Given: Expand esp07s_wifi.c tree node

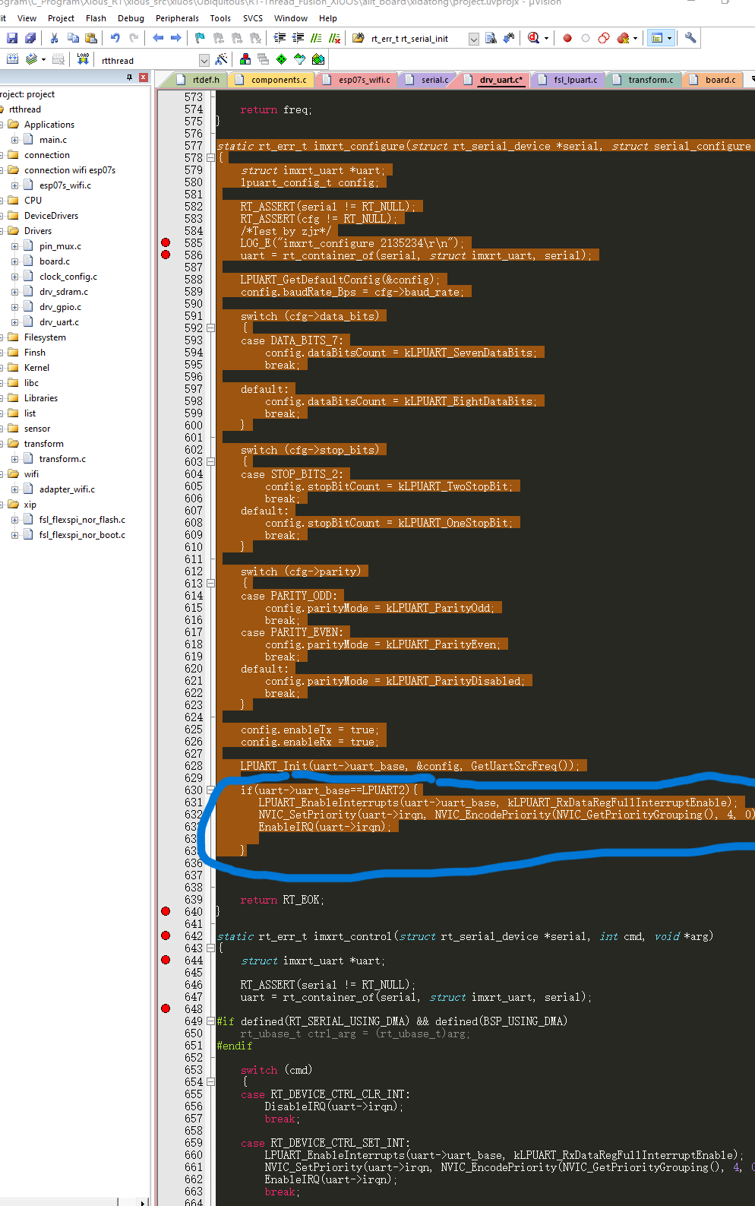Looking at the screenshot, I should (x=14, y=185).
